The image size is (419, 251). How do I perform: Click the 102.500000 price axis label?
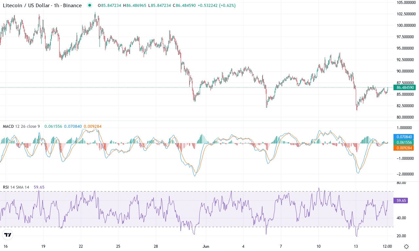(x=406, y=14)
